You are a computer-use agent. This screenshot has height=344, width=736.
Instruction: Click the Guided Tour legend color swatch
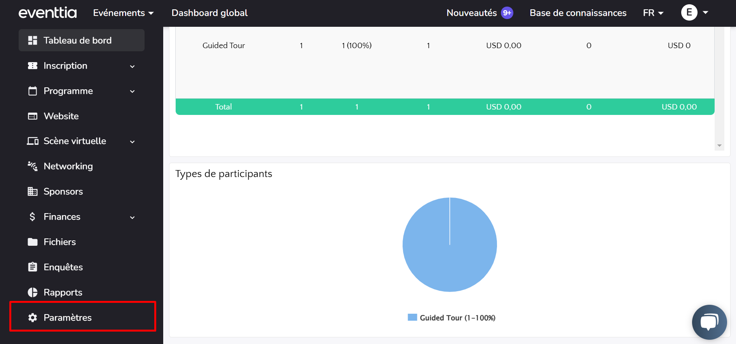point(412,317)
